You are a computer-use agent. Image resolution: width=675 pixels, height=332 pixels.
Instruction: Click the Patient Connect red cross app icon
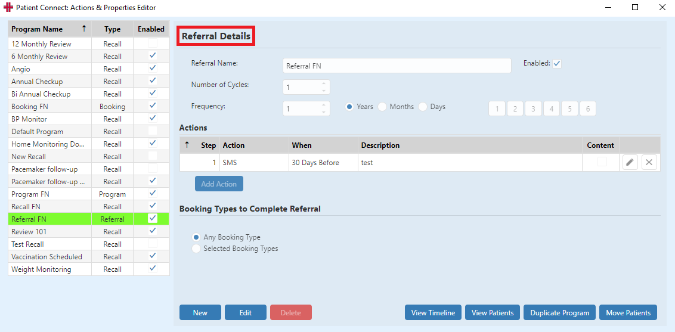click(8, 7)
